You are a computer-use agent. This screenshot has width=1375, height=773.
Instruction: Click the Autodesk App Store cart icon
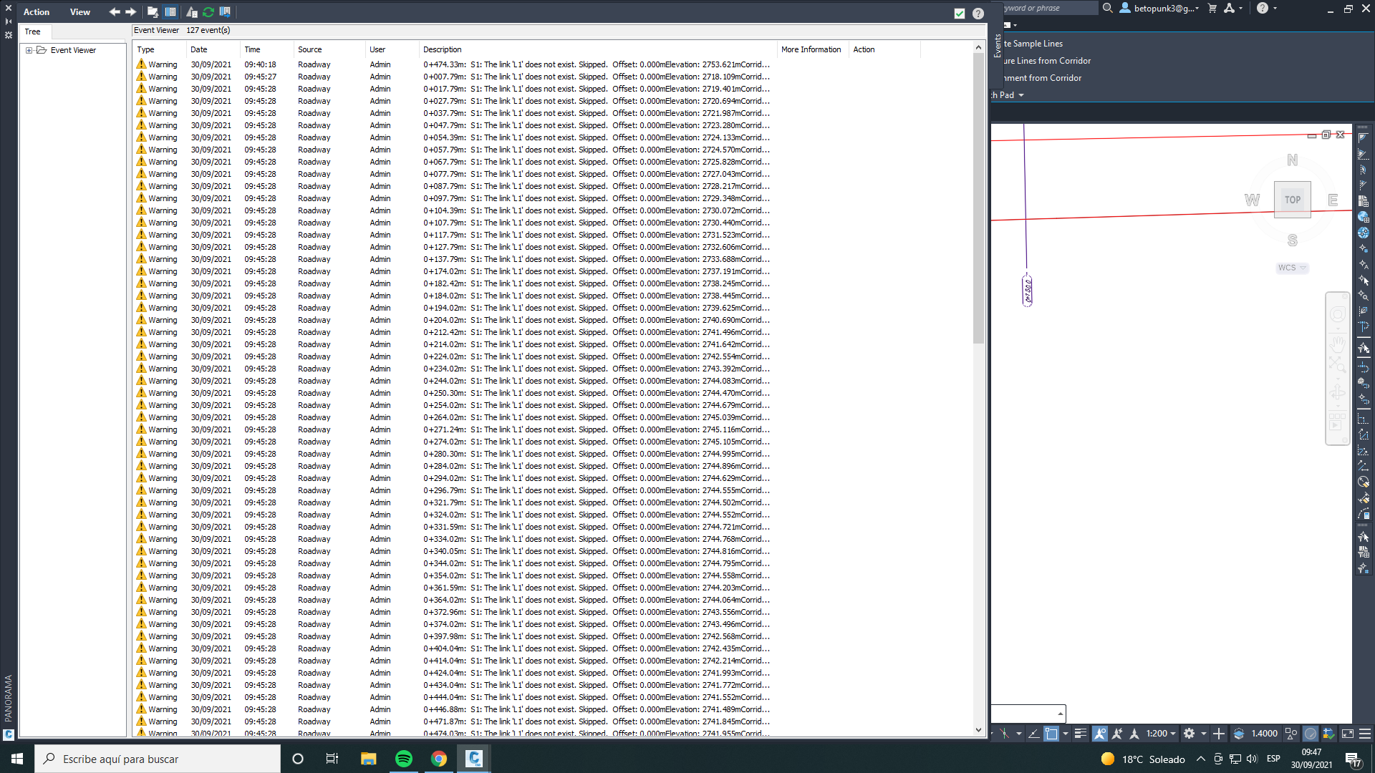1212,9
